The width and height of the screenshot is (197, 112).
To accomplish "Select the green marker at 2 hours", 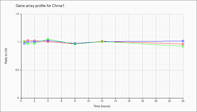I will (x=34, y=43).
